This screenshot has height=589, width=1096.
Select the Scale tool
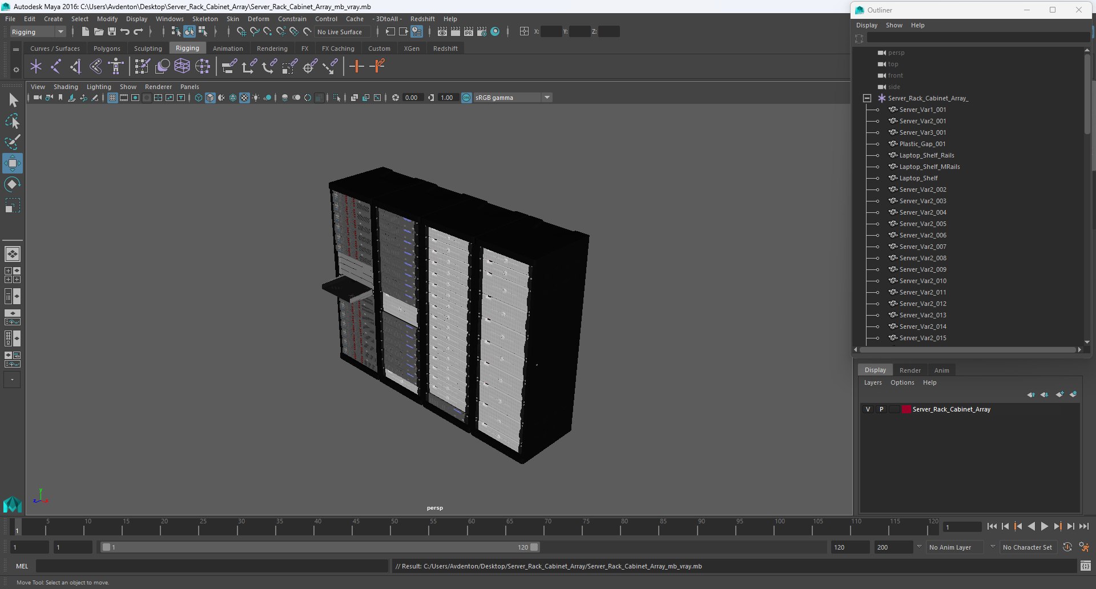point(13,205)
